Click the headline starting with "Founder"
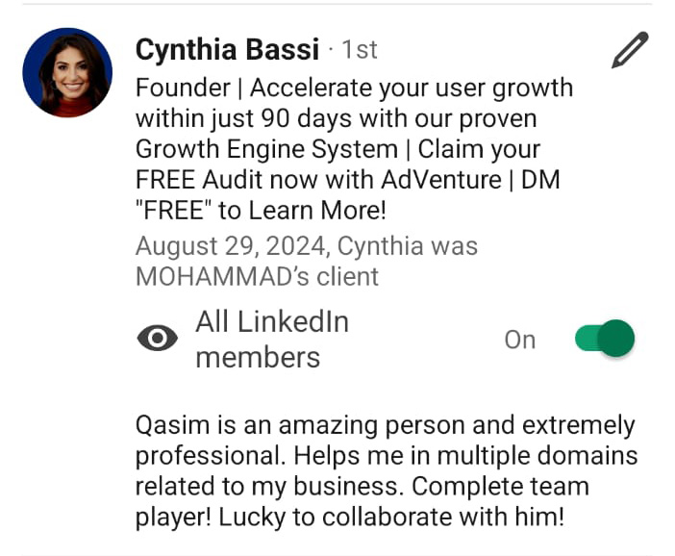This screenshot has width=675, height=556. [354, 148]
